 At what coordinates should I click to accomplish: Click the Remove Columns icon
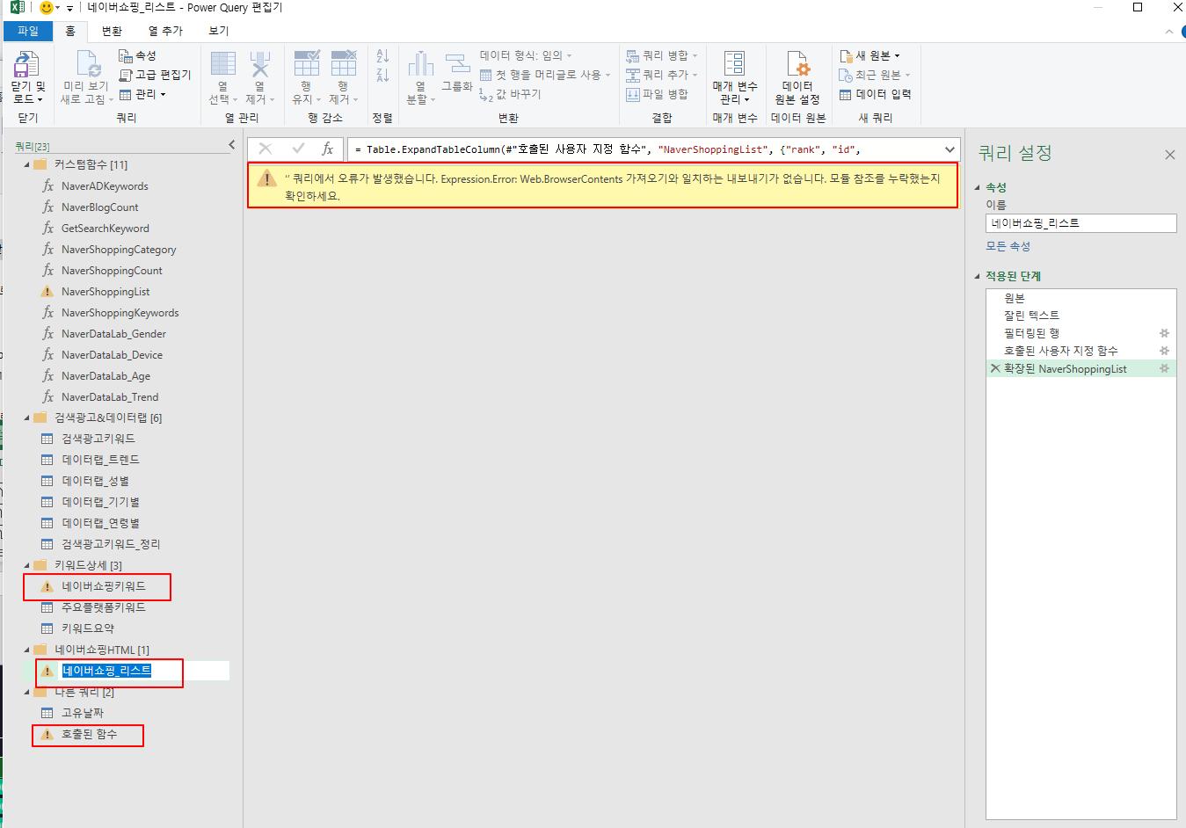click(259, 66)
